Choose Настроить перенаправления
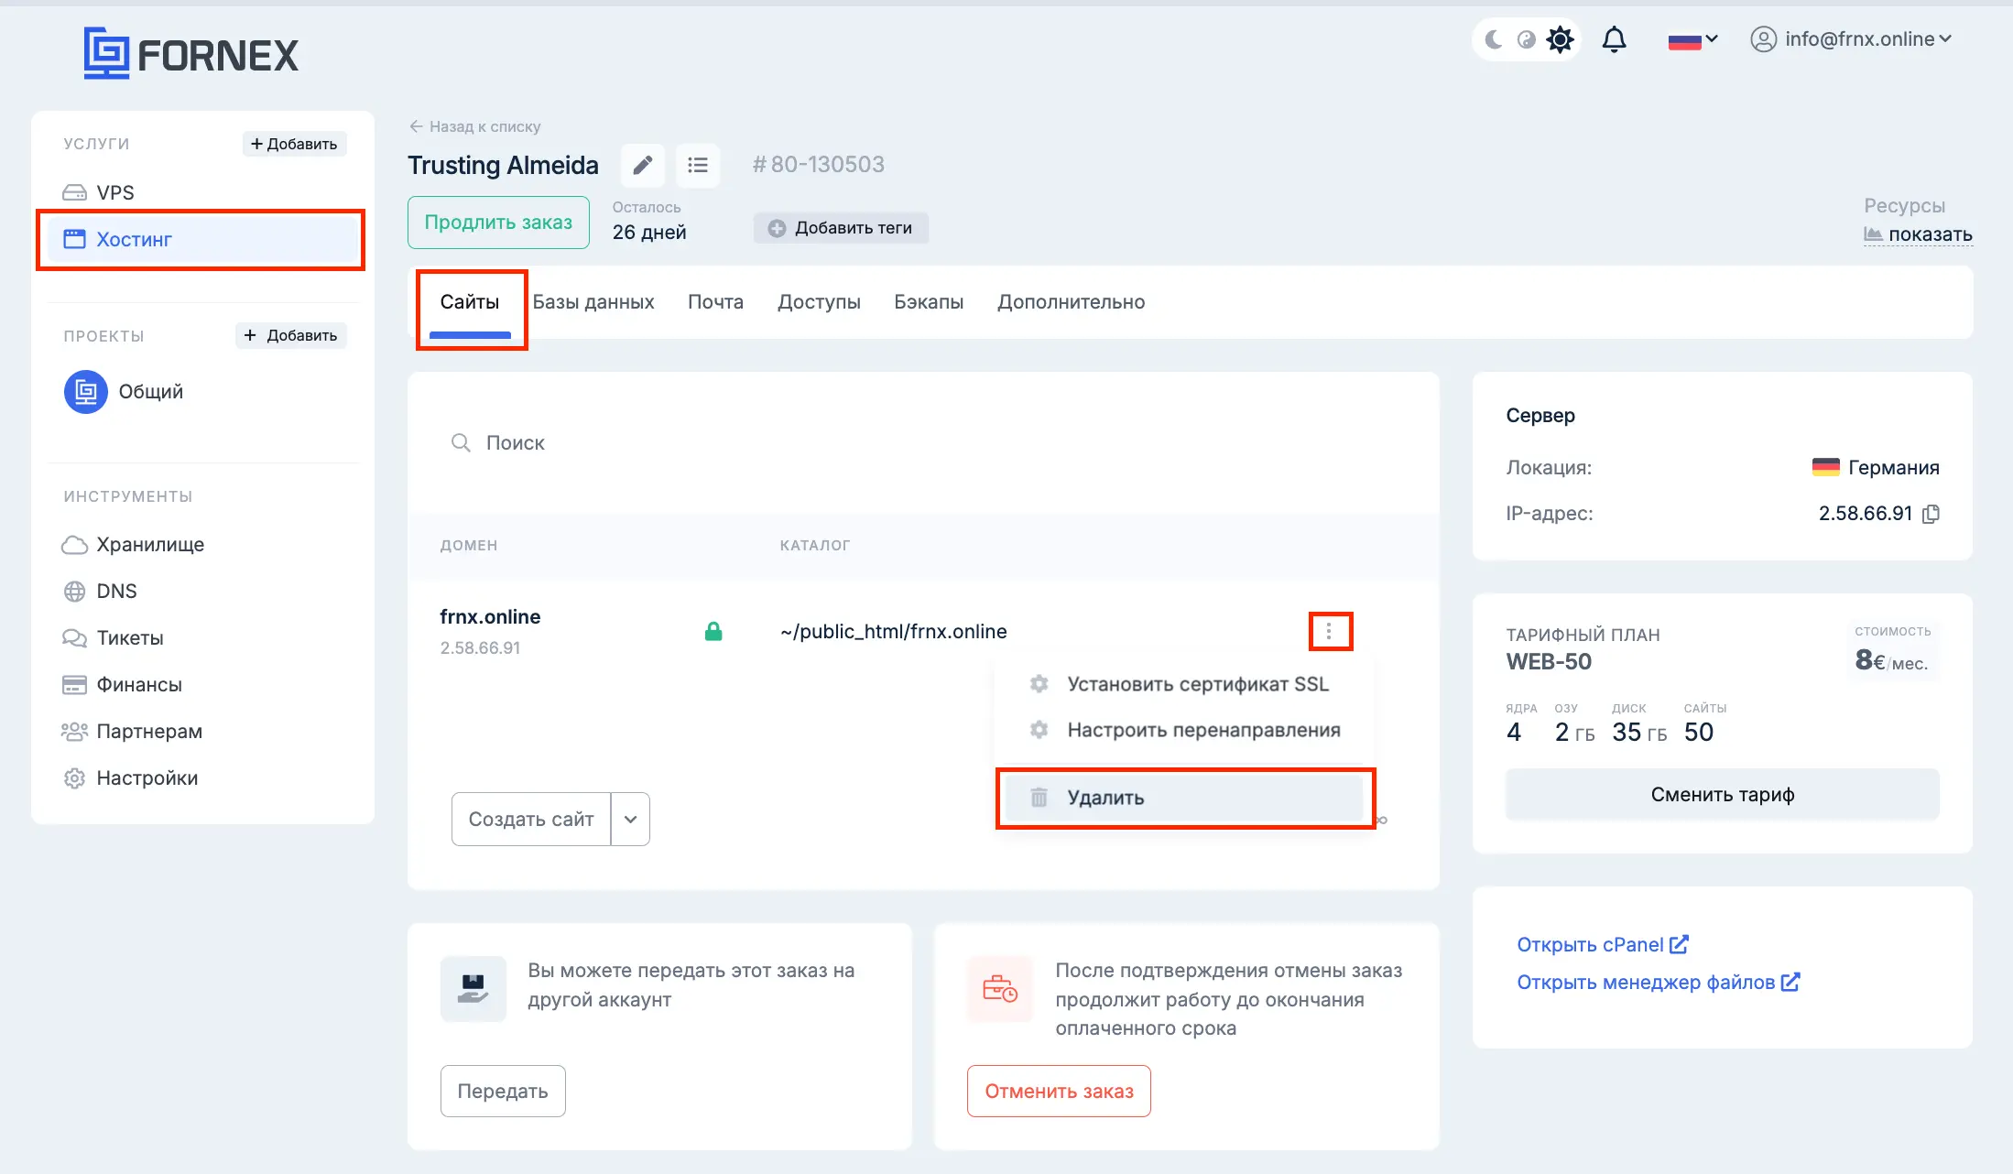 coord(1184,731)
